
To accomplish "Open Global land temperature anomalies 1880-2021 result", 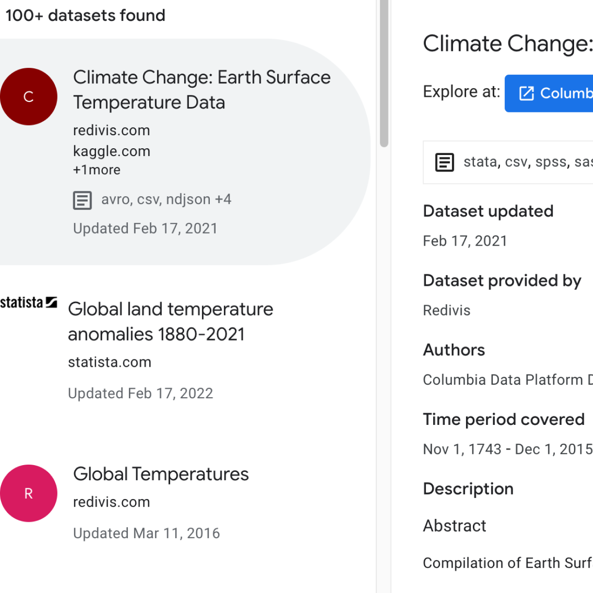I will (171, 321).
